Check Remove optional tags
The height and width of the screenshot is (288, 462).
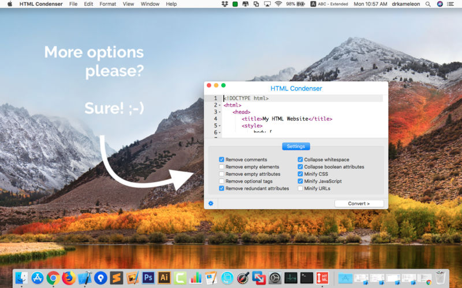coord(222,181)
